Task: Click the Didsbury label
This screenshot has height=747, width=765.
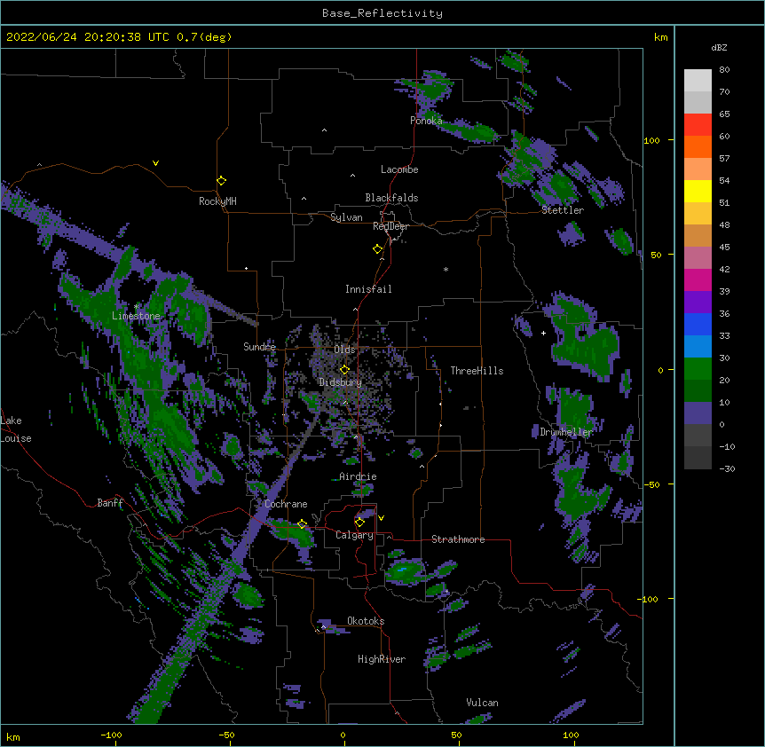Action: pos(341,382)
